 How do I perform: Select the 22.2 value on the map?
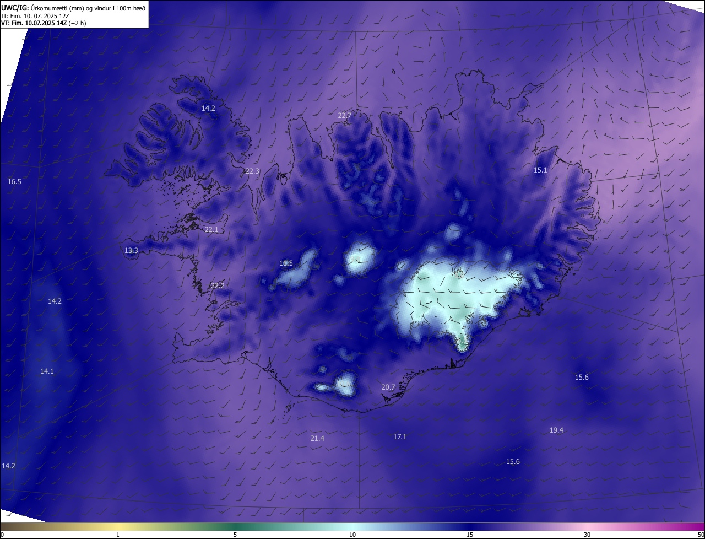pos(218,285)
